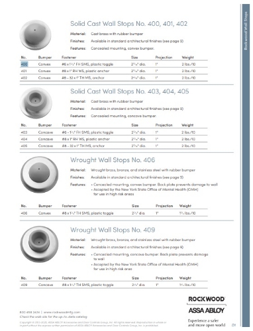253x331 pixels.
Task: Click the Wrought Wall Stop 409 product image
Action: pyautogui.click(x=39, y=244)
